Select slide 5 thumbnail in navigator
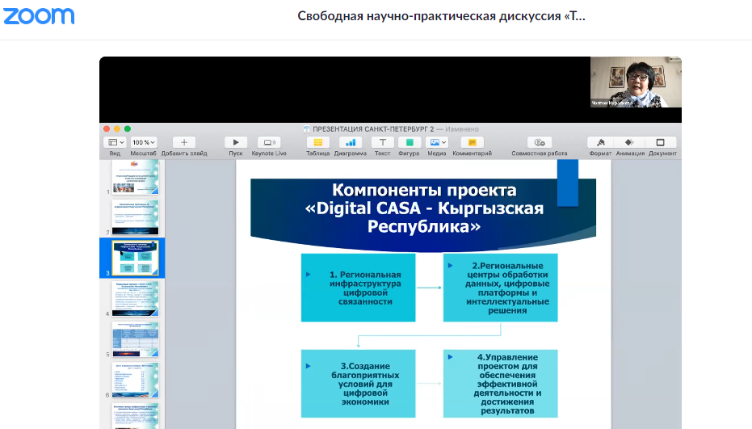This screenshot has width=752, height=429. (x=135, y=339)
